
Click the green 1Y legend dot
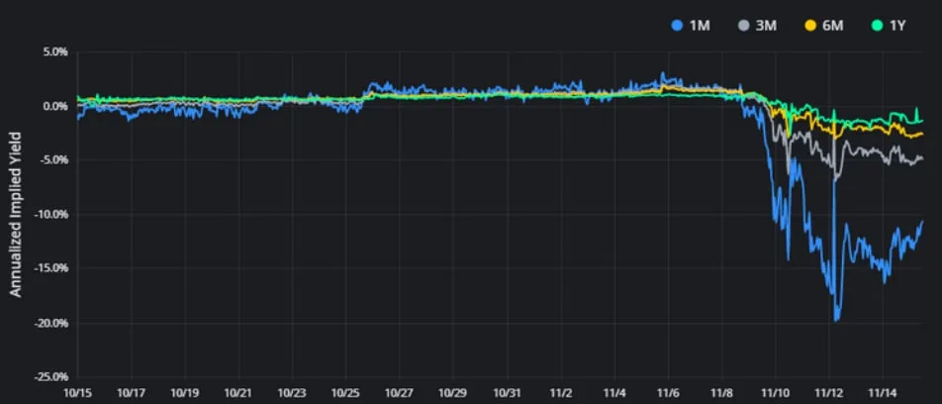tap(876, 27)
